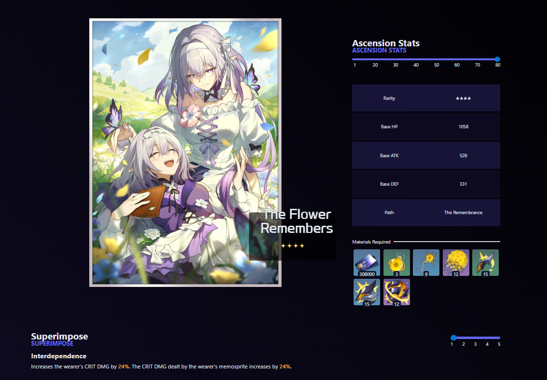Set superimpose level to 3
This screenshot has width=547, height=380.
click(x=475, y=344)
